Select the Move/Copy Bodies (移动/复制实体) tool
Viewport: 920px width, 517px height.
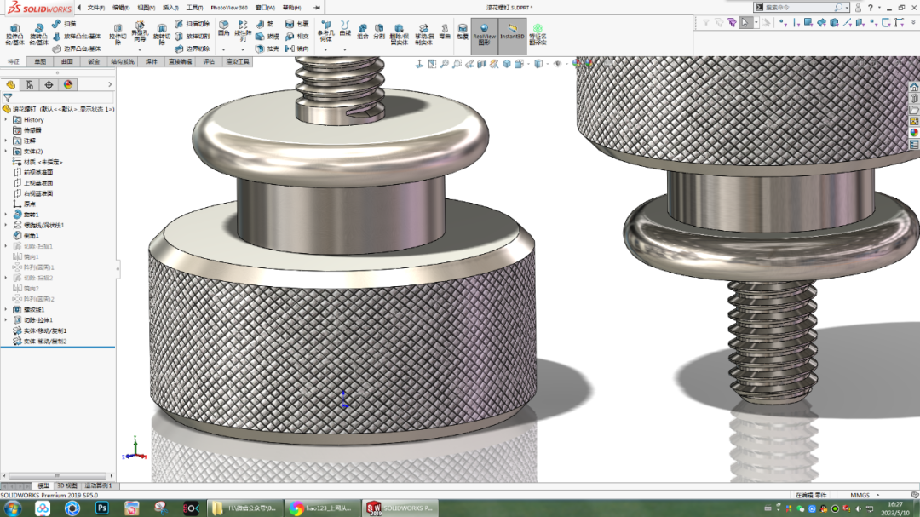coord(423,35)
